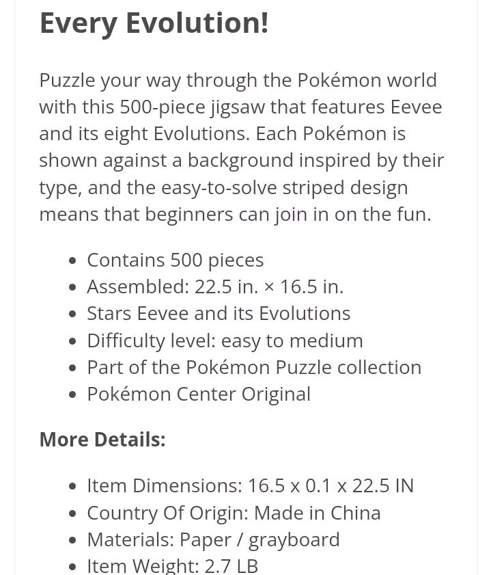Click the bullet dot before 'Item Dimensions'

72,486
